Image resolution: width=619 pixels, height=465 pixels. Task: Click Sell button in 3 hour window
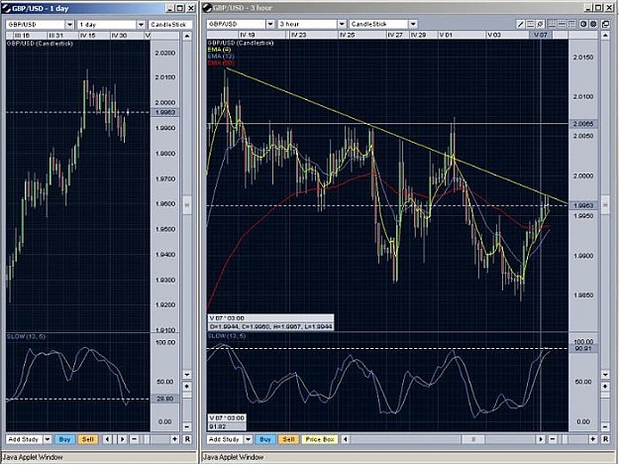click(x=288, y=439)
